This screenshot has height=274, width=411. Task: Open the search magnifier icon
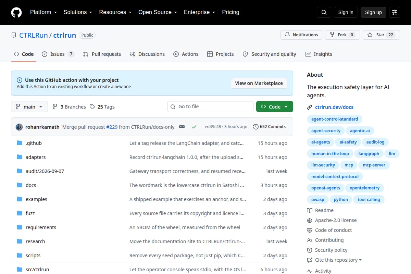click(x=324, y=12)
